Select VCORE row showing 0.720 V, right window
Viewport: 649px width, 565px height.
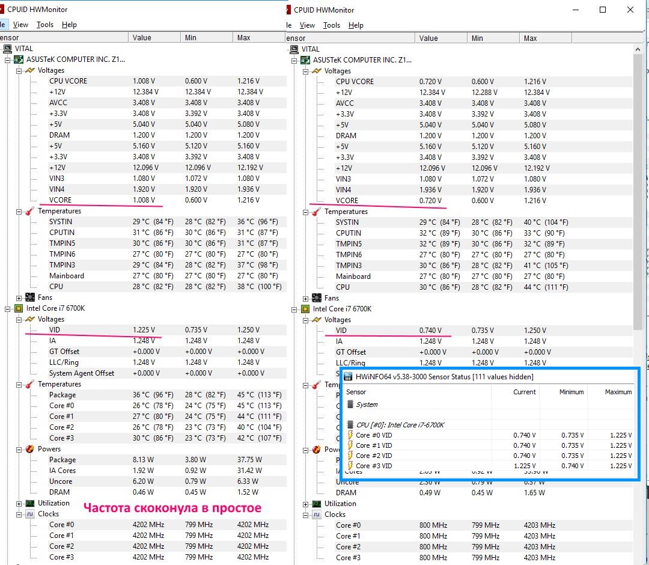[x=483, y=201]
